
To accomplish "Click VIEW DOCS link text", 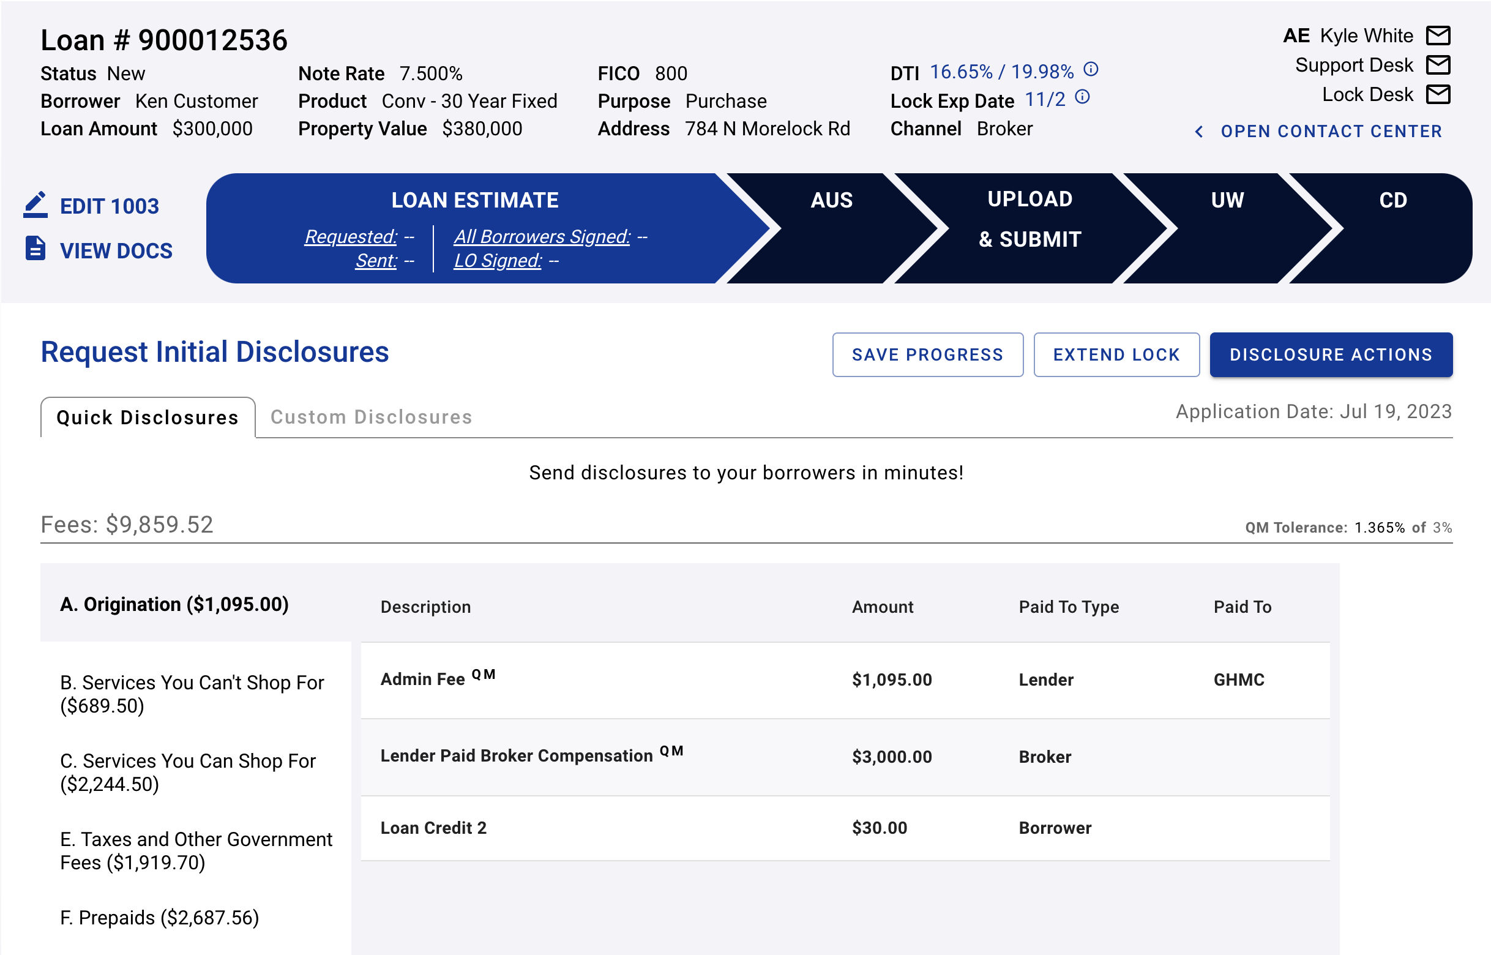I will coord(116,250).
